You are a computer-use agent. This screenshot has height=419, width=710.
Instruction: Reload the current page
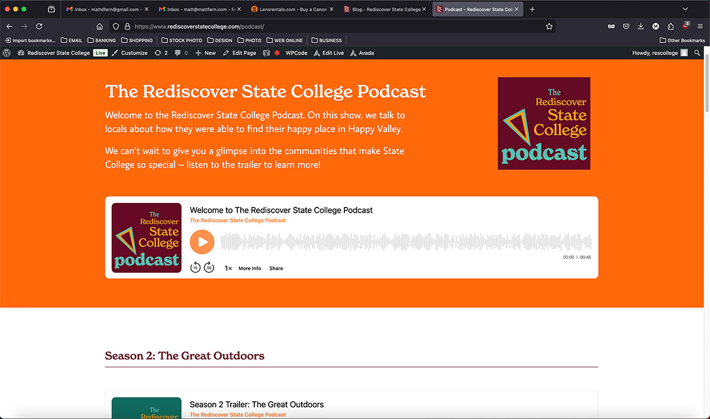coord(39,27)
